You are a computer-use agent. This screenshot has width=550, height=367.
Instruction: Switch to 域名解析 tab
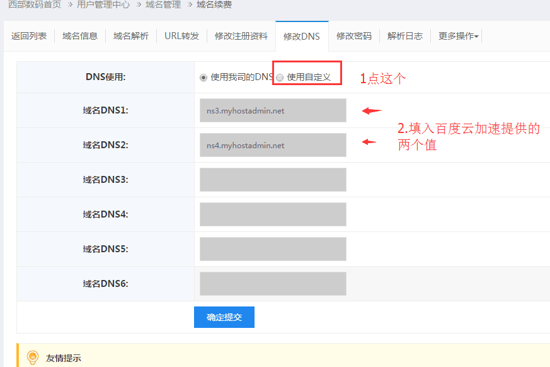[131, 36]
